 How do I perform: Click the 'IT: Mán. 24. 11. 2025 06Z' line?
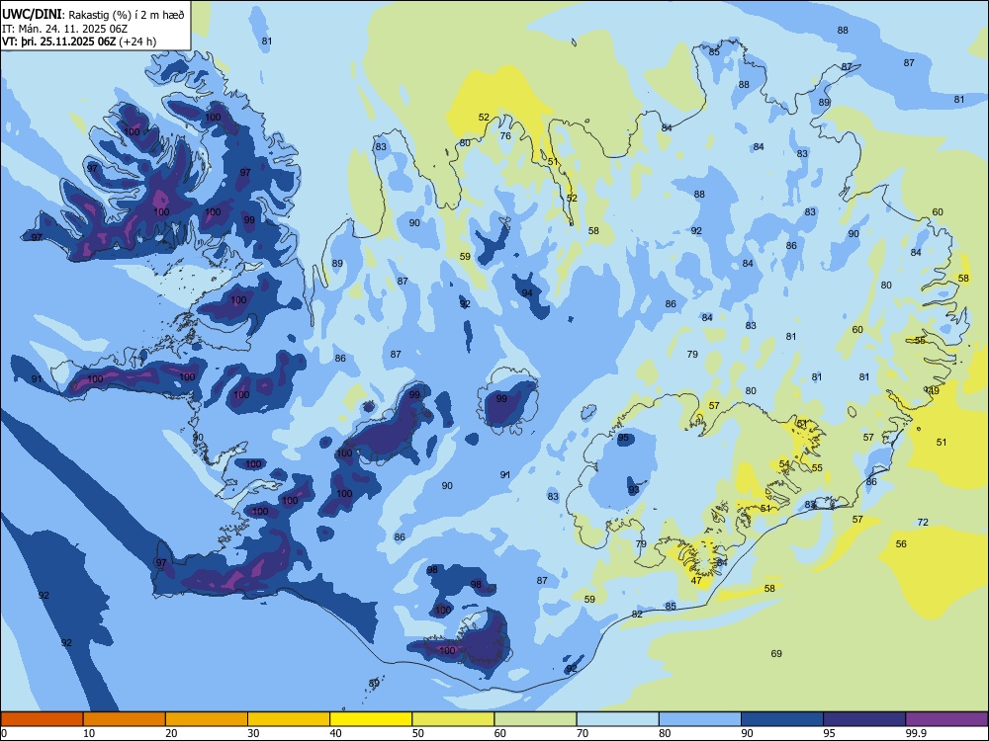(65, 29)
